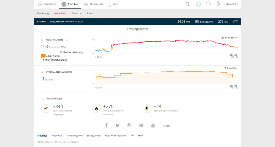The height and width of the screenshot is (147, 275).
Task: Open the Bezugsquellen footer link
Action: (94, 136)
